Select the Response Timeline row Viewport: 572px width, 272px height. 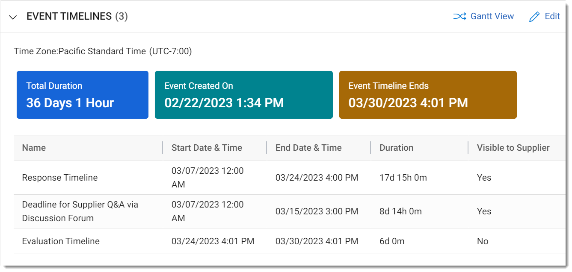click(x=60, y=178)
